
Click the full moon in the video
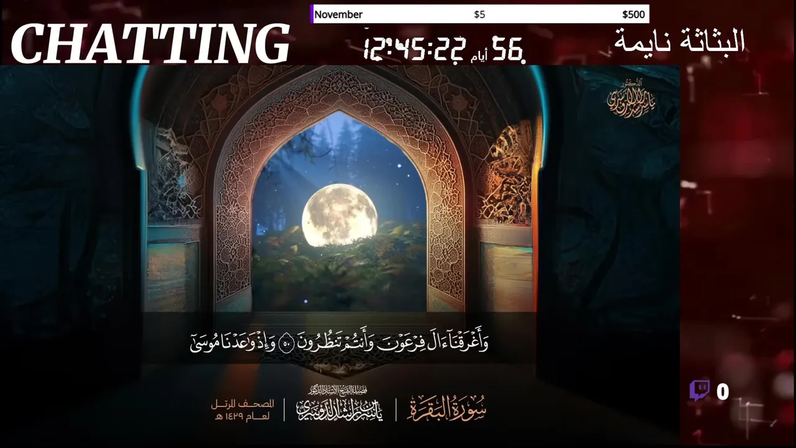click(340, 215)
